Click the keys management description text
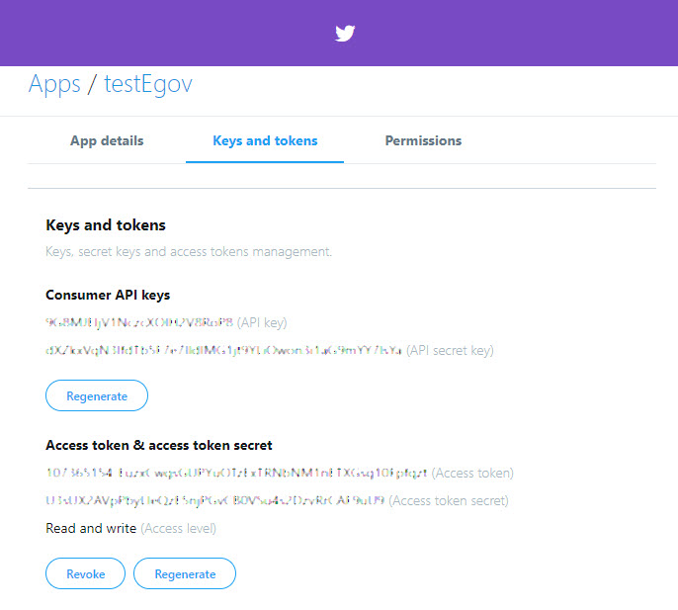This screenshot has width=678, height=610. tap(189, 252)
